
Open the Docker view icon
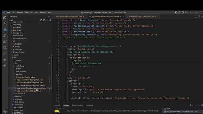[5, 60]
